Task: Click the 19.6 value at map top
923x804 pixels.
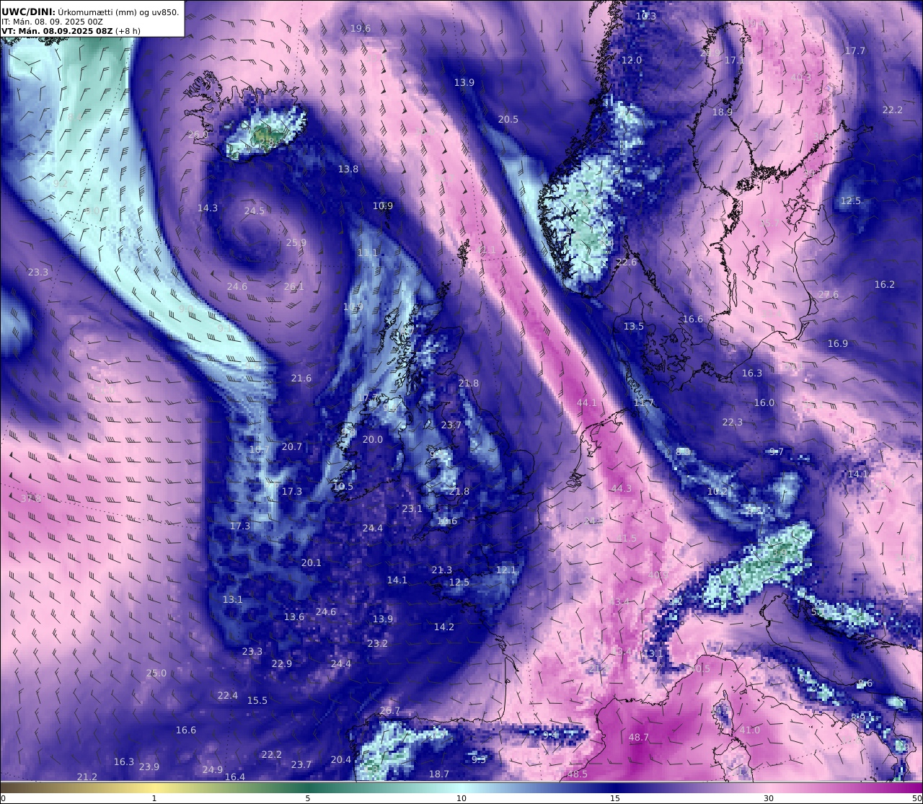Action: [361, 29]
